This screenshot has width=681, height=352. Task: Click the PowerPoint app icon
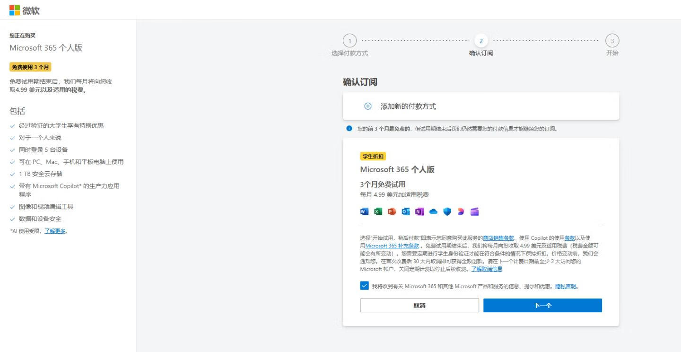click(x=392, y=211)
